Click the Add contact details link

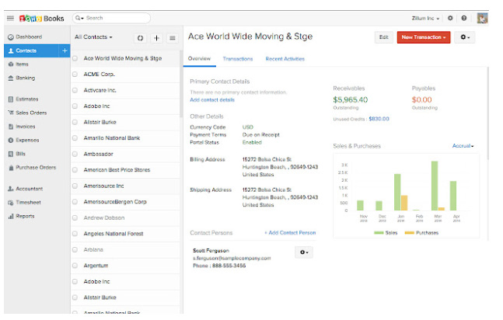212,100
